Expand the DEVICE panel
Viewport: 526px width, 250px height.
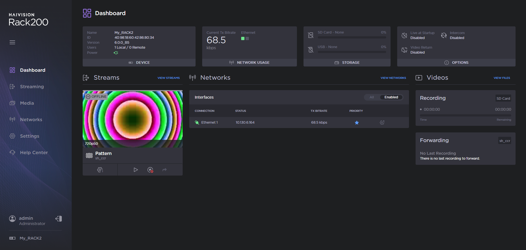139,63
